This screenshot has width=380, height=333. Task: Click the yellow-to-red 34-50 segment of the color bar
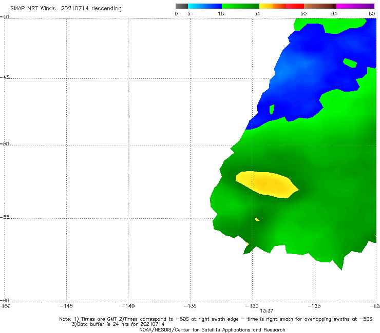pyautogui.click(x=281, y=6)
